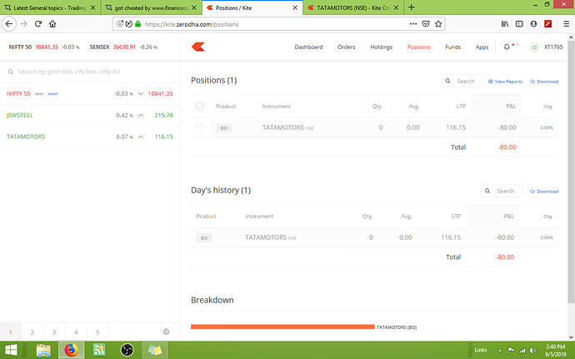Go to the Orders page
The height and width of the screenshot is (359, 575).
click(346, 47)
